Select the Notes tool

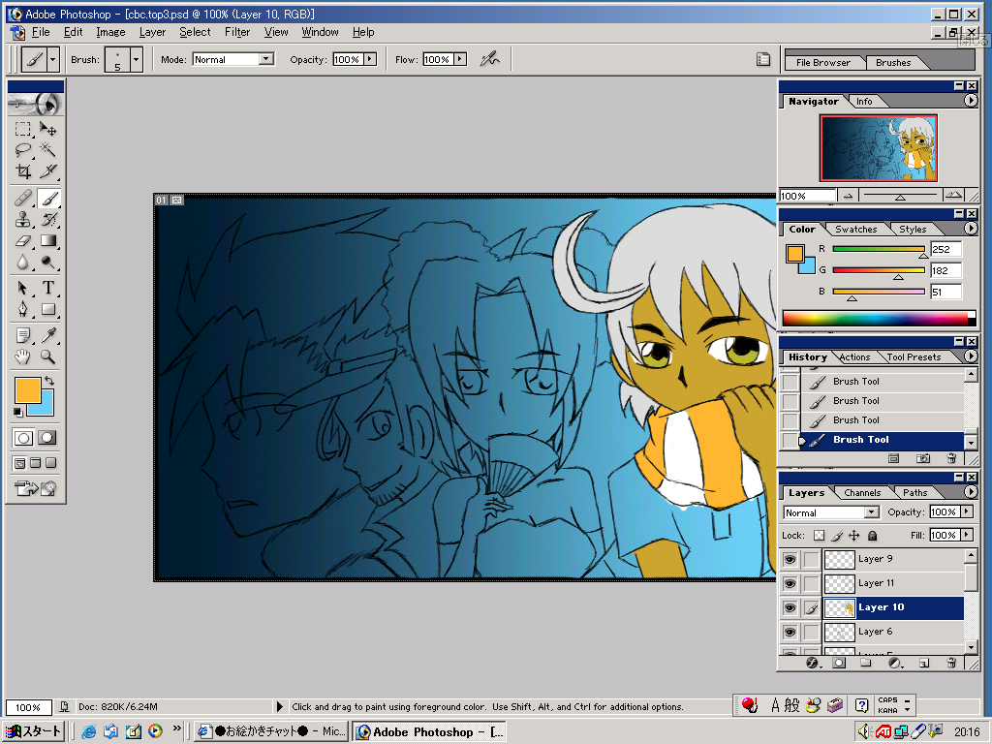[23, 335]
